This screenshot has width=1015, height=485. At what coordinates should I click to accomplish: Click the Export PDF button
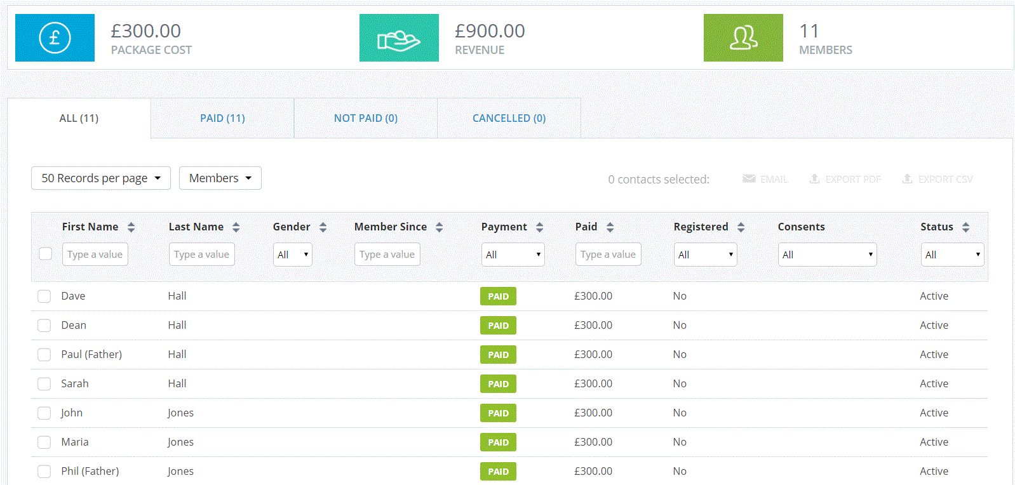click(x=845, y=180)
